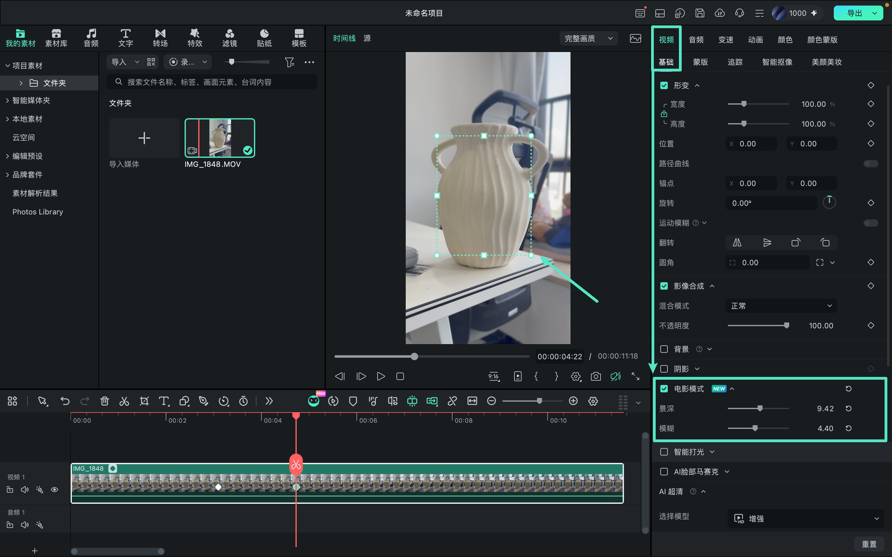Add text with the T tool icon
This screenshot has width=892, height=557.
164,401
